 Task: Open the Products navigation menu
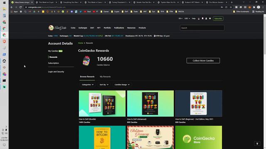pos(142,28)
